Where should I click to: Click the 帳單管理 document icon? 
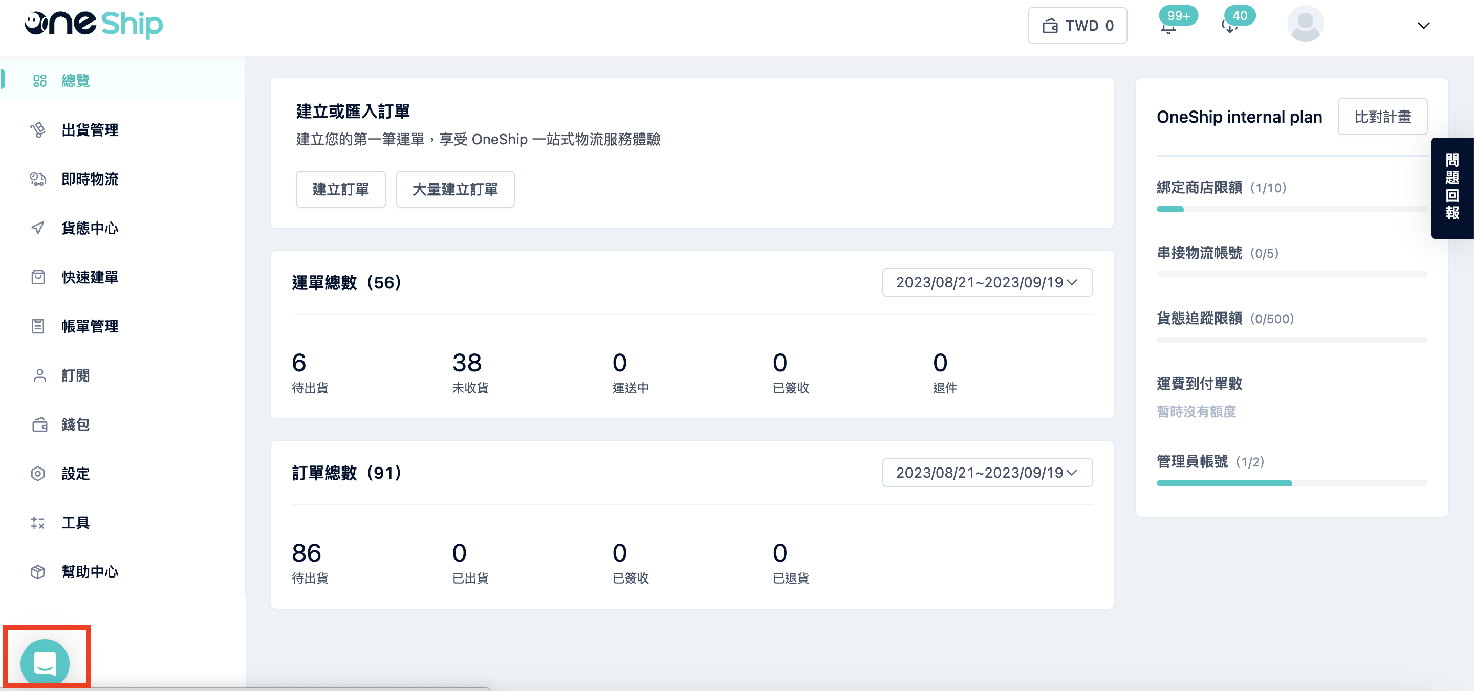[38, 326]
